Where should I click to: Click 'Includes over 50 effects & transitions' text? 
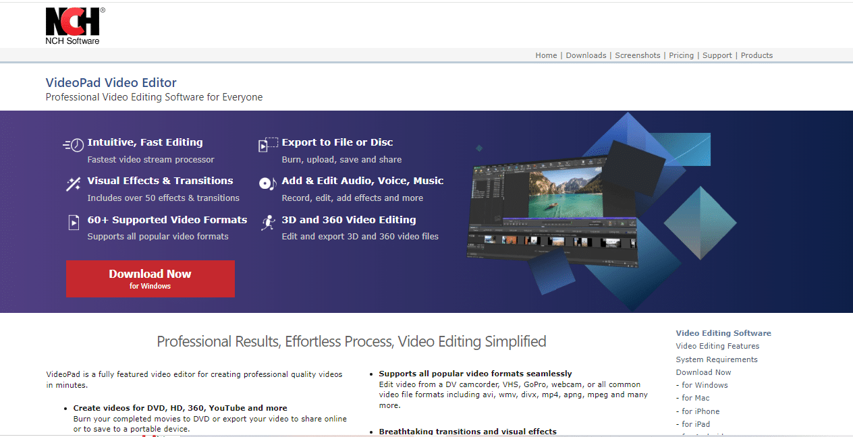tap(163, 198)
